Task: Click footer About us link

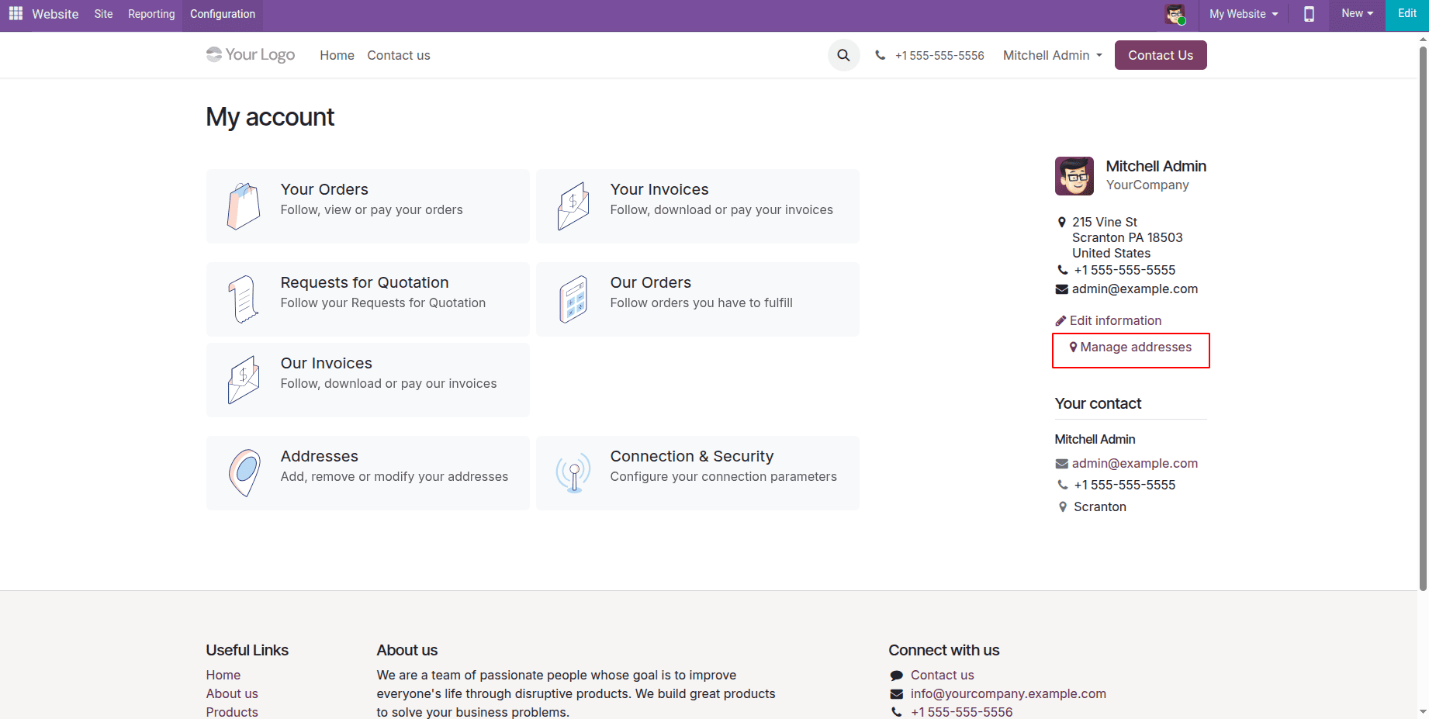Action: point(232,693)
